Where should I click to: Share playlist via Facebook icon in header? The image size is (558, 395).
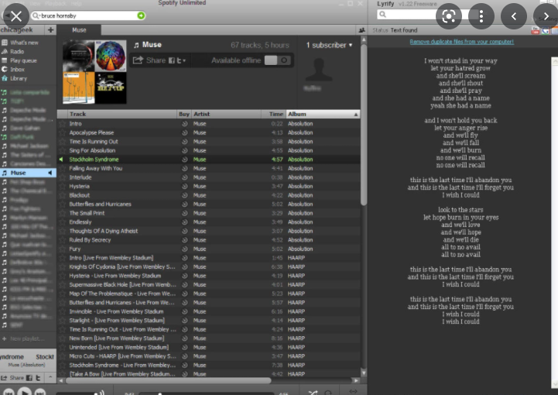(172, 60)
